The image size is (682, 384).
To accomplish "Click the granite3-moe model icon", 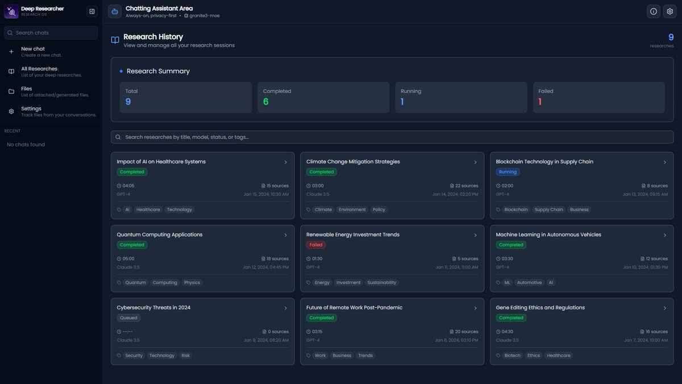I will [186, 16].
